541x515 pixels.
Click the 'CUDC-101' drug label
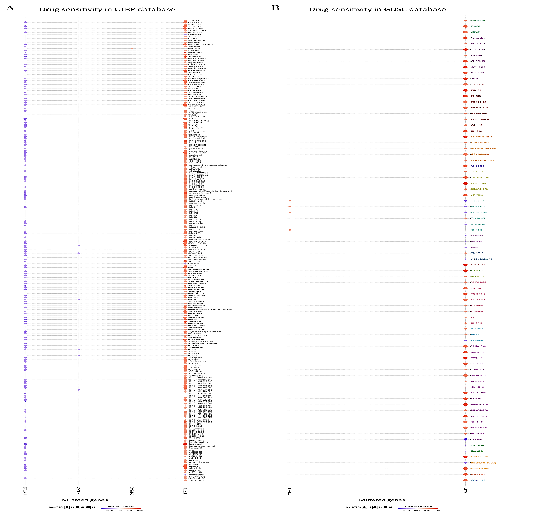(x=478, y=61)
